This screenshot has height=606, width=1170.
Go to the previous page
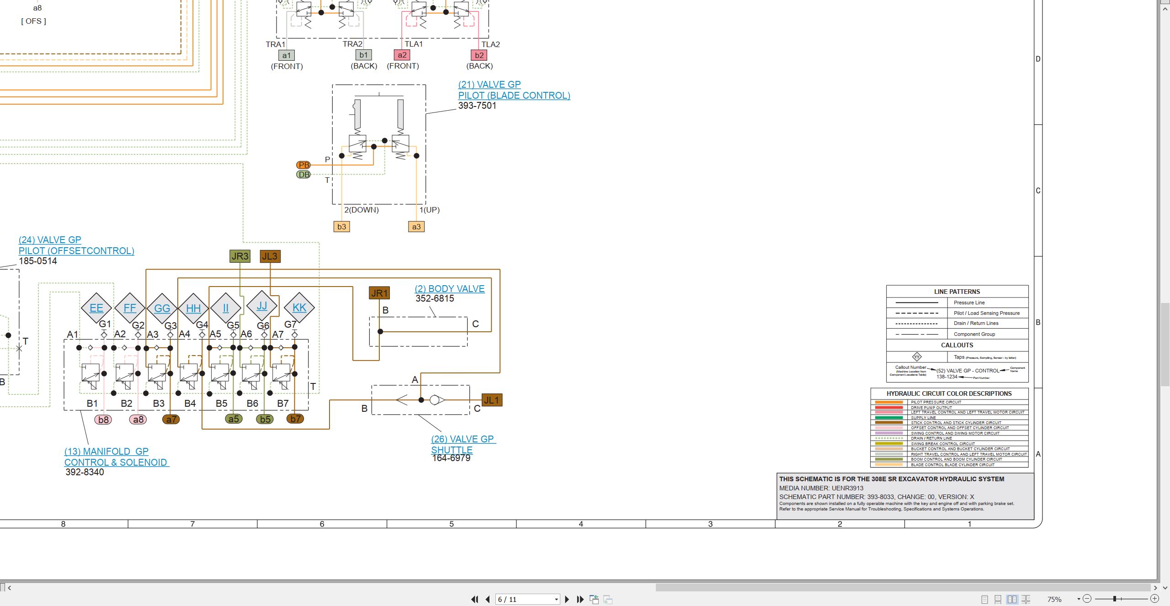click(x=487, y=599)
